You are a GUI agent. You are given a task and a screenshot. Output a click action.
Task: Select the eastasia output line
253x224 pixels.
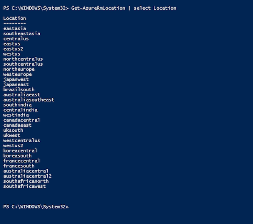point(15,28)
